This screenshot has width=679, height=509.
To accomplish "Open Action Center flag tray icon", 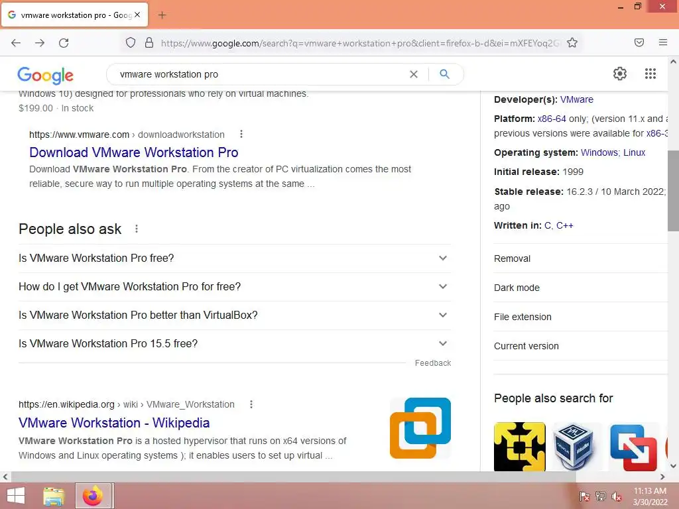I will click(585, 496).
